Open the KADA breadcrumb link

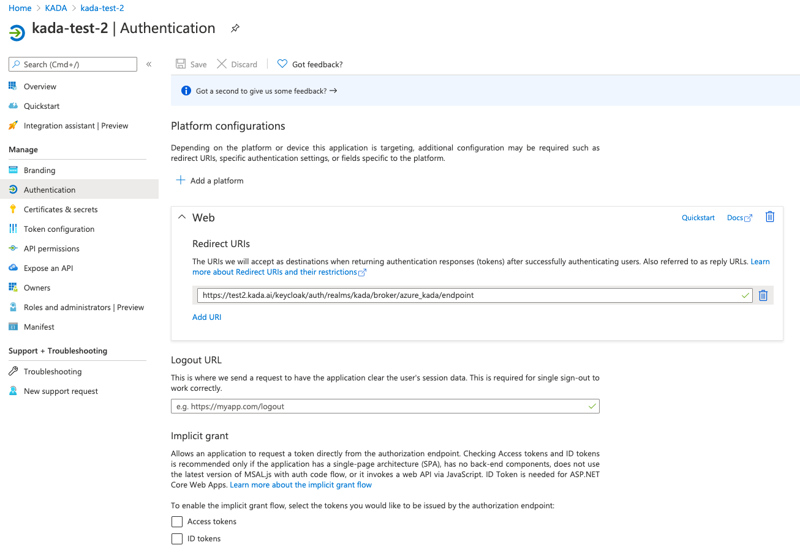pos(56,8)
